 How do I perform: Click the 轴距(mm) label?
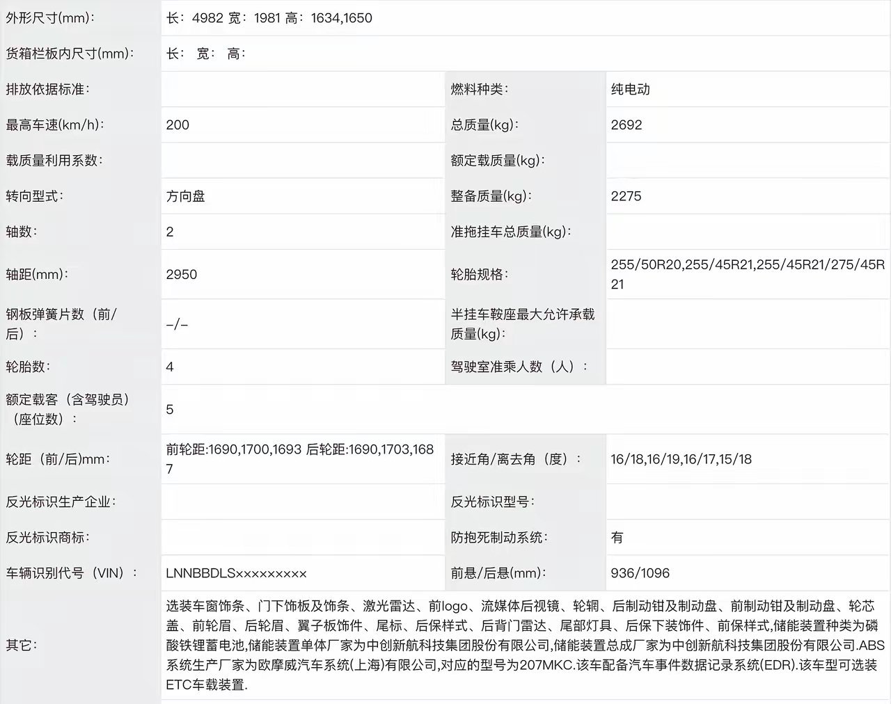point(37,274)
